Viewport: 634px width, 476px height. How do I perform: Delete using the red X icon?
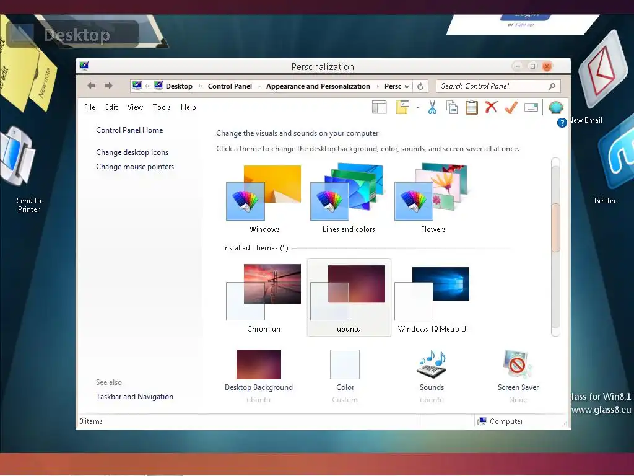(x=491, y=107)
